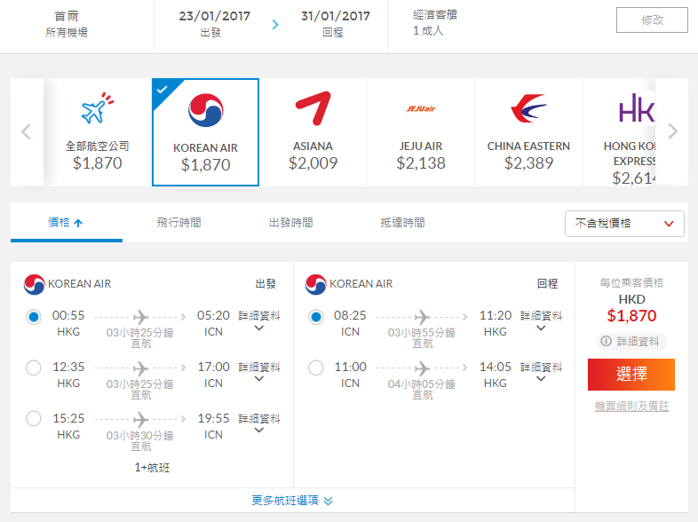Click the plane icon on the 08:25 return row
698x522 pixels.
point(422,317)
